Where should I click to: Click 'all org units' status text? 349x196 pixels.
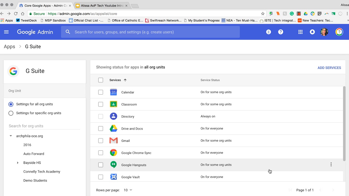tap(155, 67)
